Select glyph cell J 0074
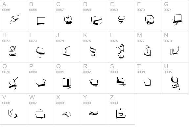Screen dimensions: 189x139 click(x=67, y=47)
